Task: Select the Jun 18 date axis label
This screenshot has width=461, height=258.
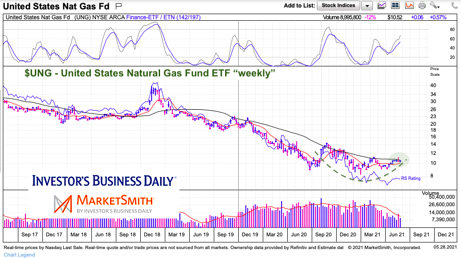Action: (103, 234)
